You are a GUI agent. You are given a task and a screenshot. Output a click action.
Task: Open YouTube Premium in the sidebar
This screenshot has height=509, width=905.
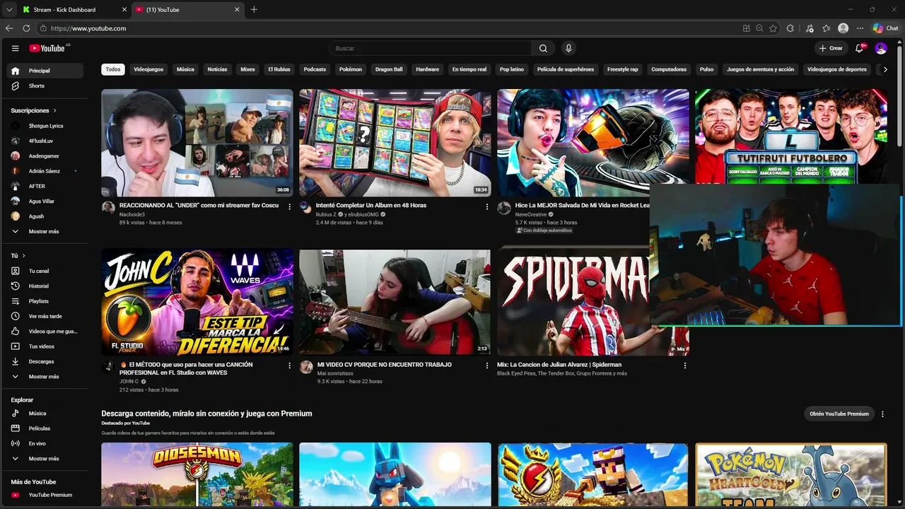pos(45,495)
